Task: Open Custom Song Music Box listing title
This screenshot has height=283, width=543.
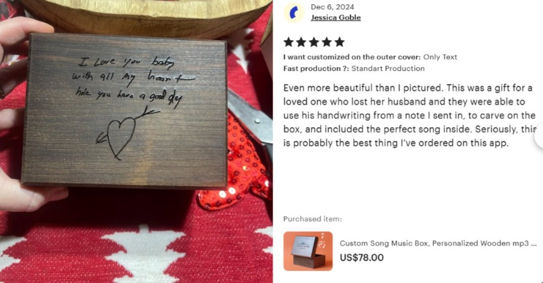Action: tap(438, 243)
